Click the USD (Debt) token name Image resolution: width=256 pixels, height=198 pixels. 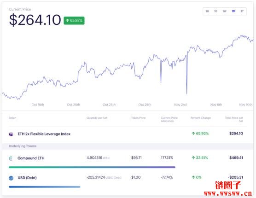click(x=27, y=178)
